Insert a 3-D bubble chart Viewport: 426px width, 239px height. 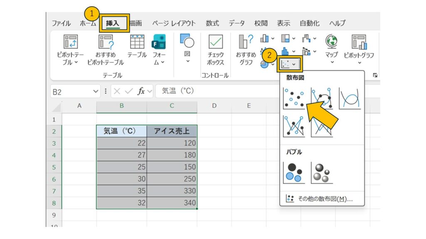tap(322, 173)
